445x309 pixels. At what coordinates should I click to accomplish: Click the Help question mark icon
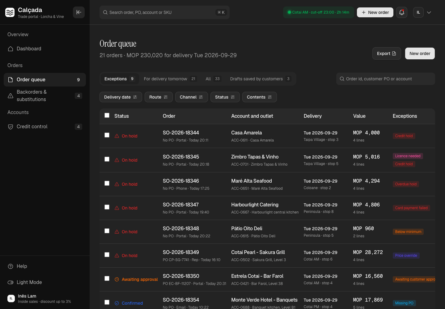(11, 266)
